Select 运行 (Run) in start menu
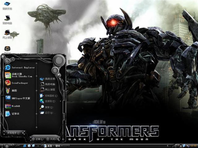The height and width of the screenshot is (148, 198). click(47, 113)
